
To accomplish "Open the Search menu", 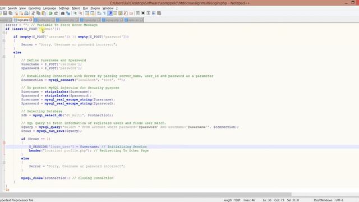I will point(12,8).
